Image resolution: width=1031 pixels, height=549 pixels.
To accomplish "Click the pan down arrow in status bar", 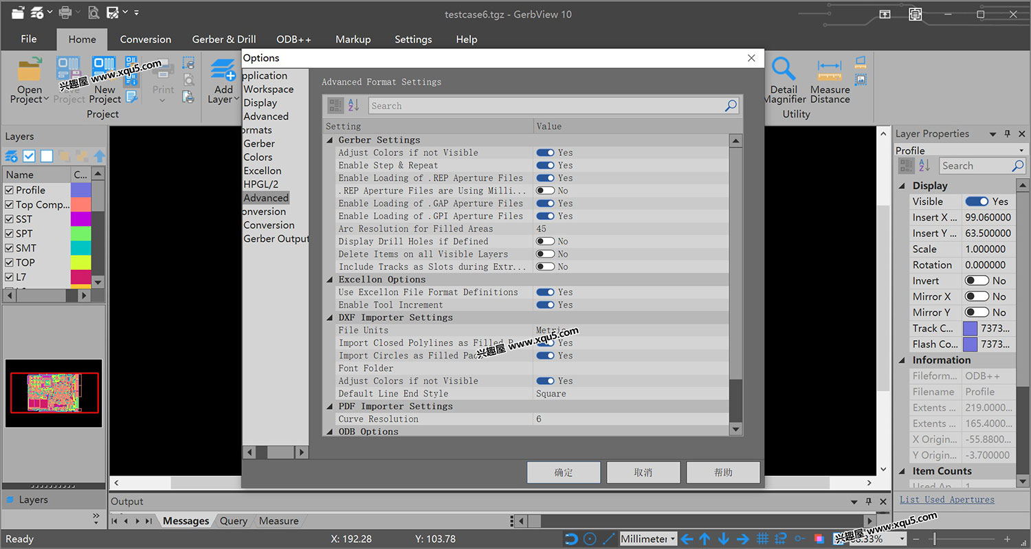I will [x=723, y=539].
